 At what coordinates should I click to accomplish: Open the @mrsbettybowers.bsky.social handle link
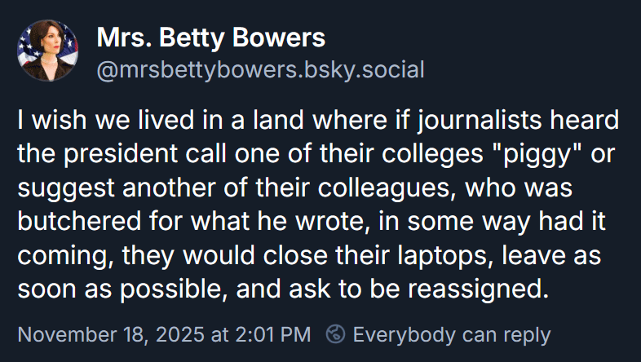click(x=260, y=69)
